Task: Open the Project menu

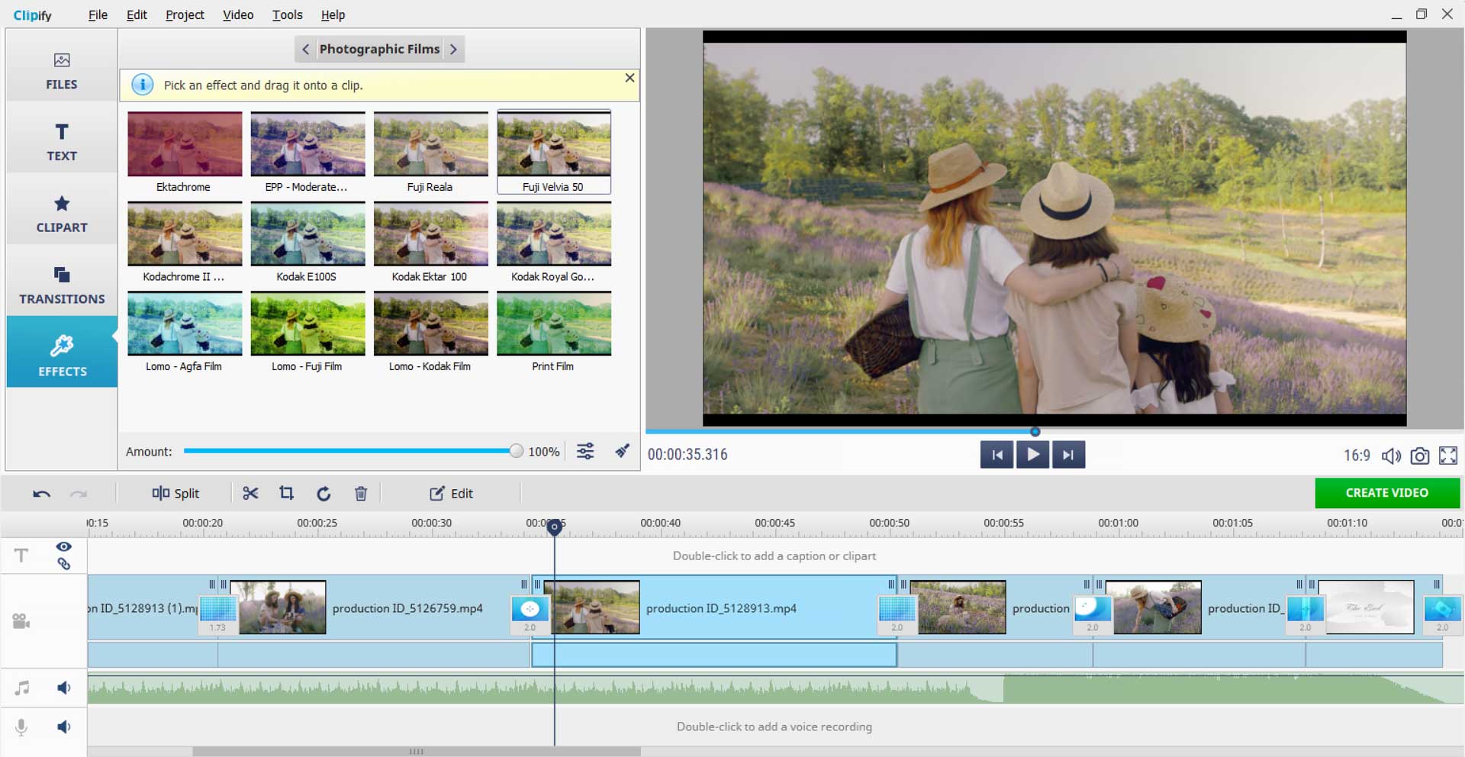Action: point(185,14)
